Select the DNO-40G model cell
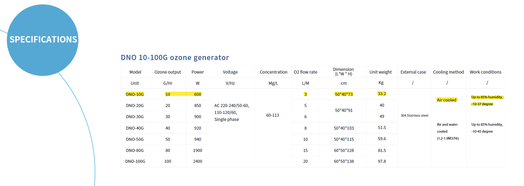This screenshot has height=186, width=524. pyautogui.click(x=135, y=128)
